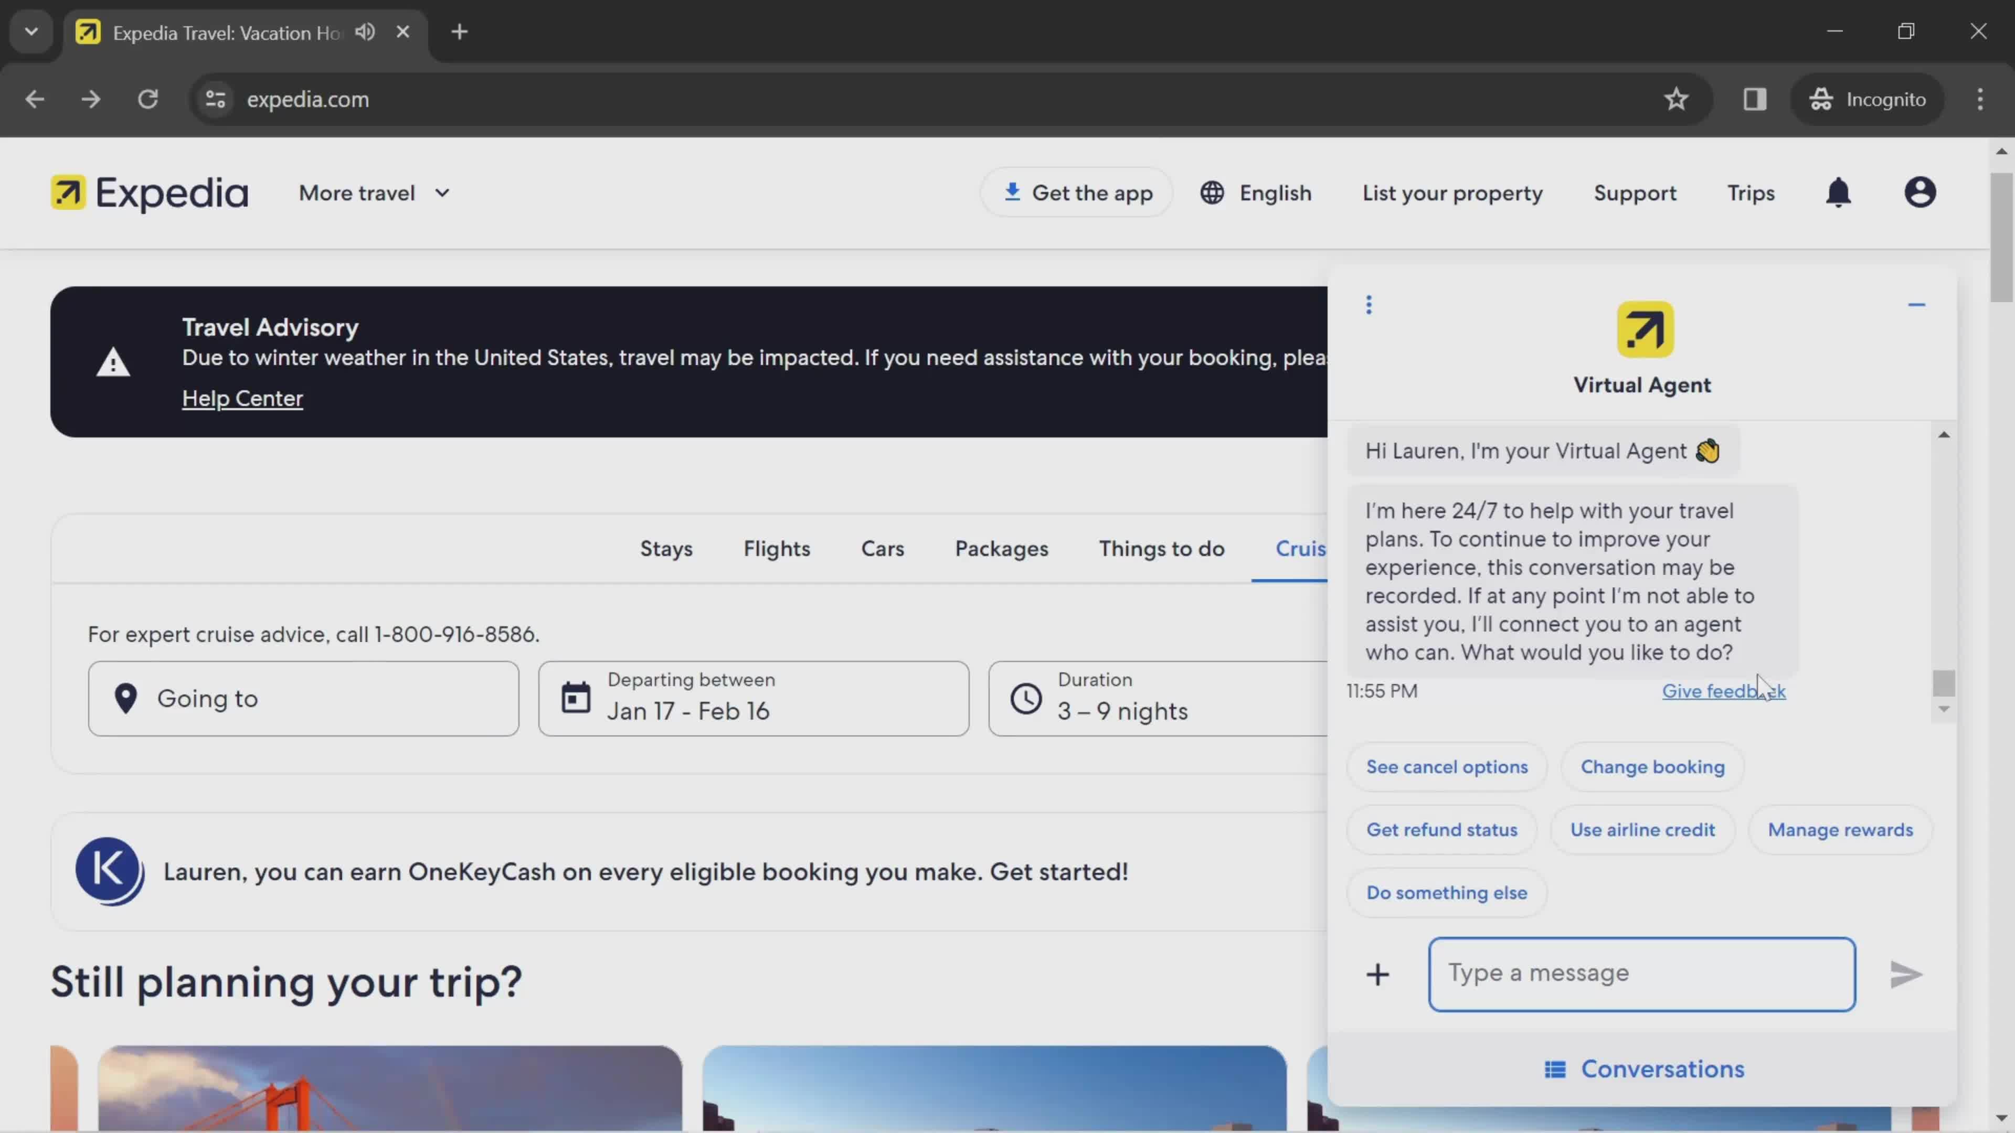Viewport: 2015px width, 1133px height.
Task: Open the browser side panel
Action: pos(1755,99)
